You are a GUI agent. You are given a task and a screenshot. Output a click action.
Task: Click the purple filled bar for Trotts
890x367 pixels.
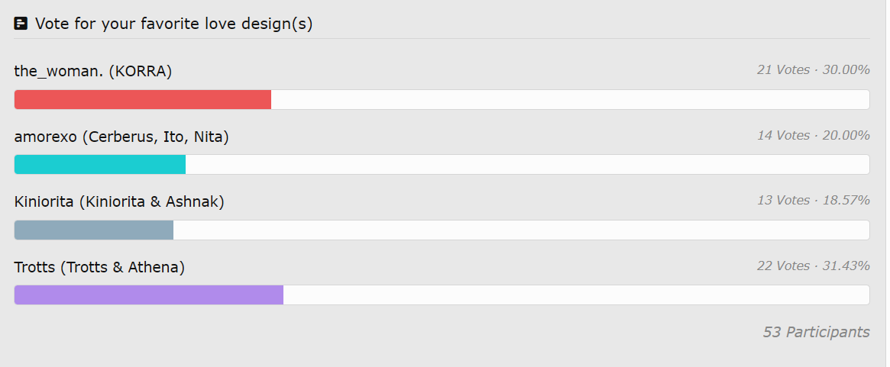coord(149,295)
